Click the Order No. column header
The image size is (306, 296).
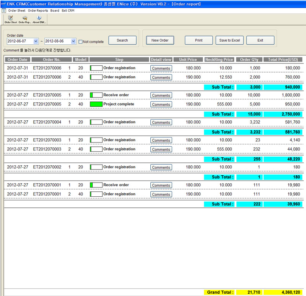pyautogui.click(x=52, y=60)
